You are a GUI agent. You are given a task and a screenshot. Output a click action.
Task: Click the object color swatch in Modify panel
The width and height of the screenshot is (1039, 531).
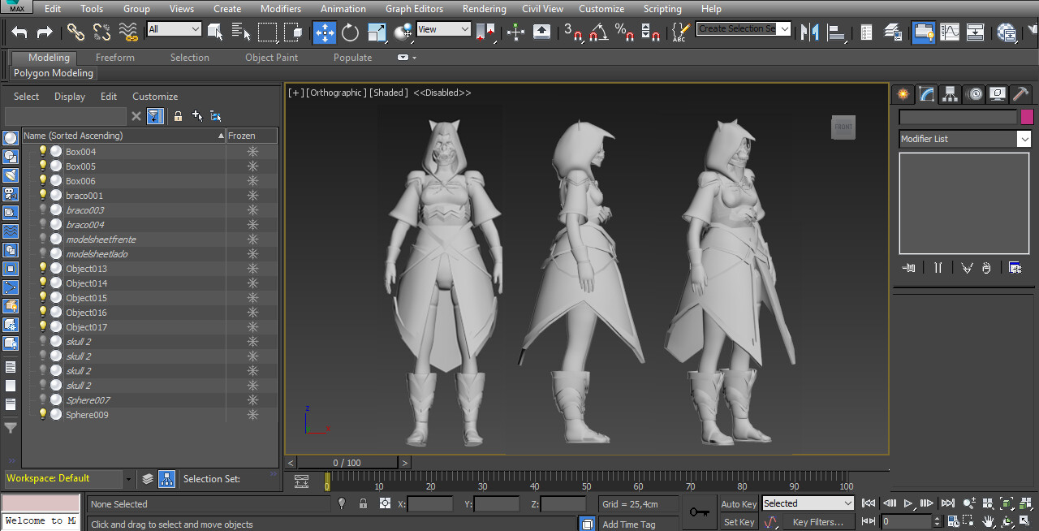coord(1027,117)
